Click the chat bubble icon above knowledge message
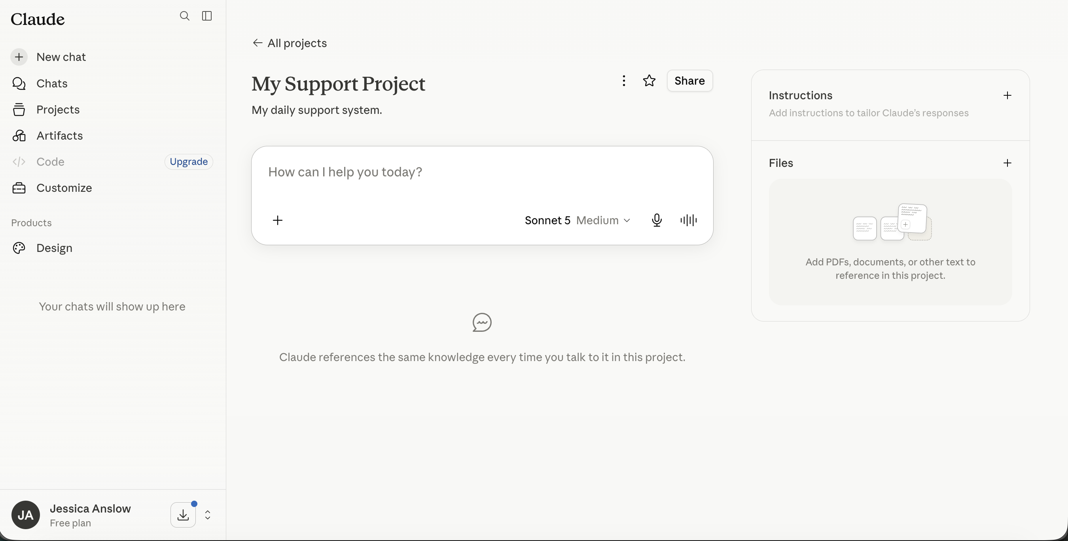Viewport: 1068px width, 541px height. click(482, 323)
